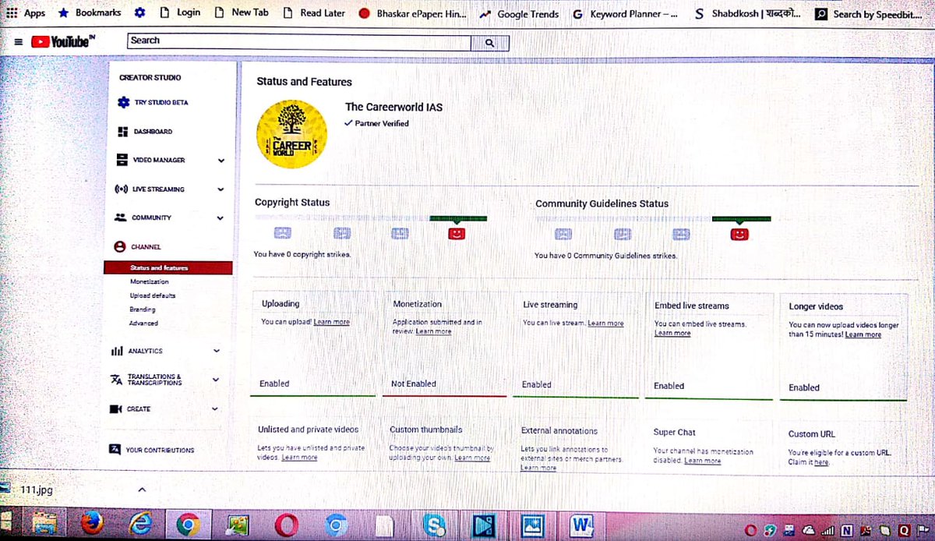Click the Dashboard grid icon

tap(122, 132)
